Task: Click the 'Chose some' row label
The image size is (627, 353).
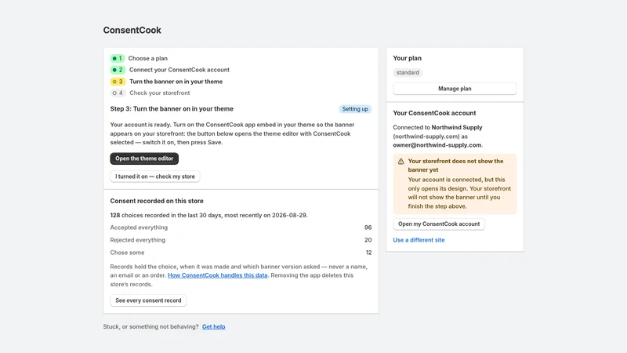Action: tap(127, 253)
